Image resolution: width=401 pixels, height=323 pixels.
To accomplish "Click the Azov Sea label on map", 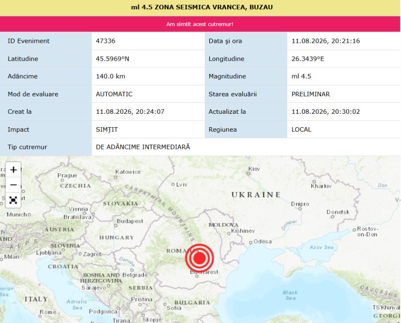I will coord(321,247).
